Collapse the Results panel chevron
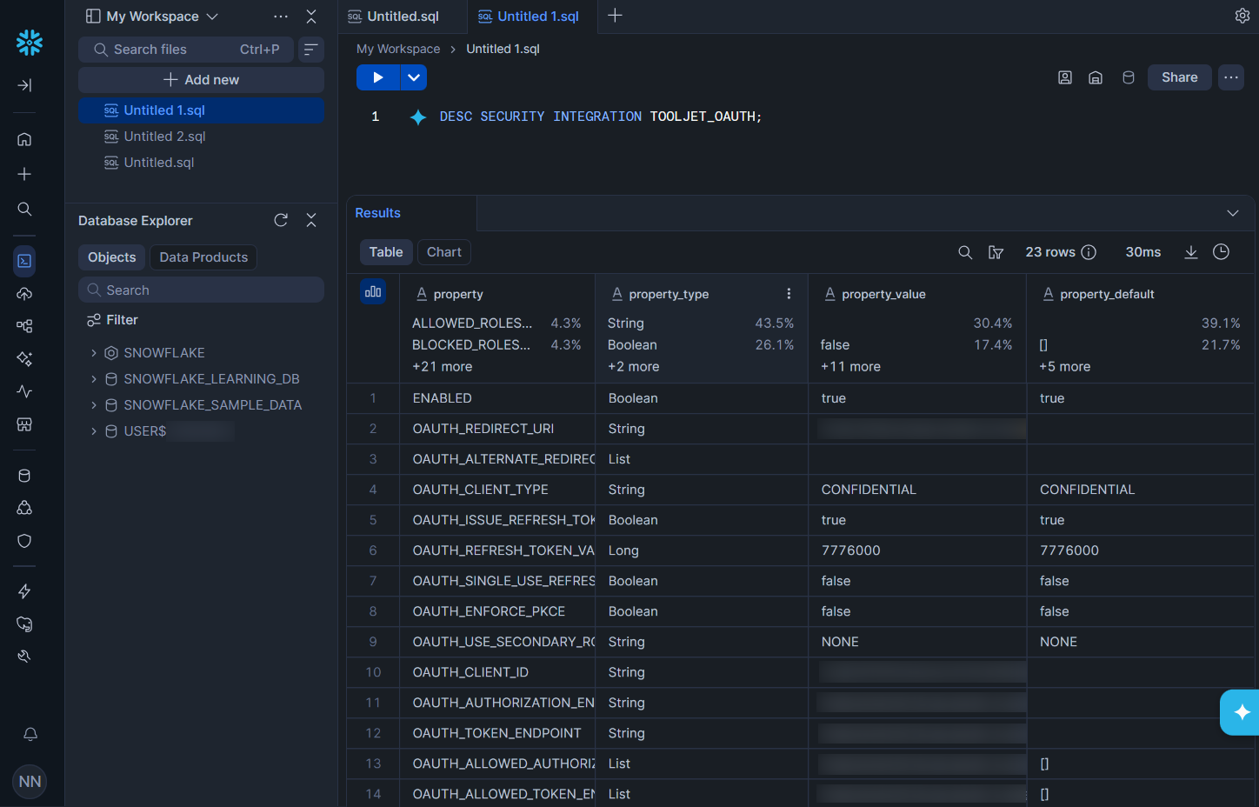 coord(1233,213)
